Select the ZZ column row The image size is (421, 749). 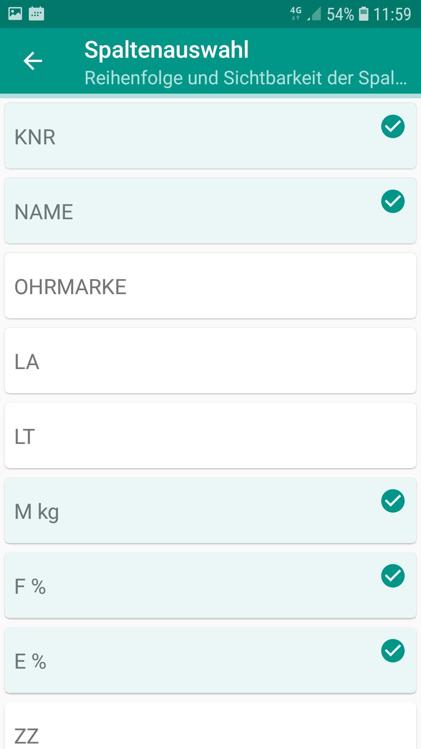click(x=210, y=729)
